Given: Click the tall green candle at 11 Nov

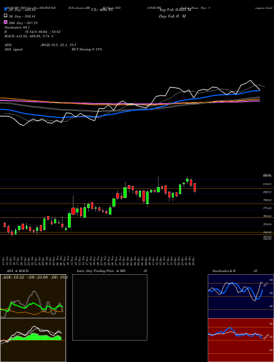Looking at the screenshot, I should coord(70,220).
